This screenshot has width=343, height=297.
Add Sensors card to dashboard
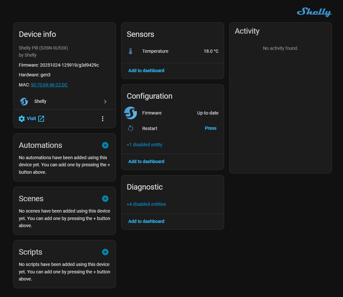[146, 71]
